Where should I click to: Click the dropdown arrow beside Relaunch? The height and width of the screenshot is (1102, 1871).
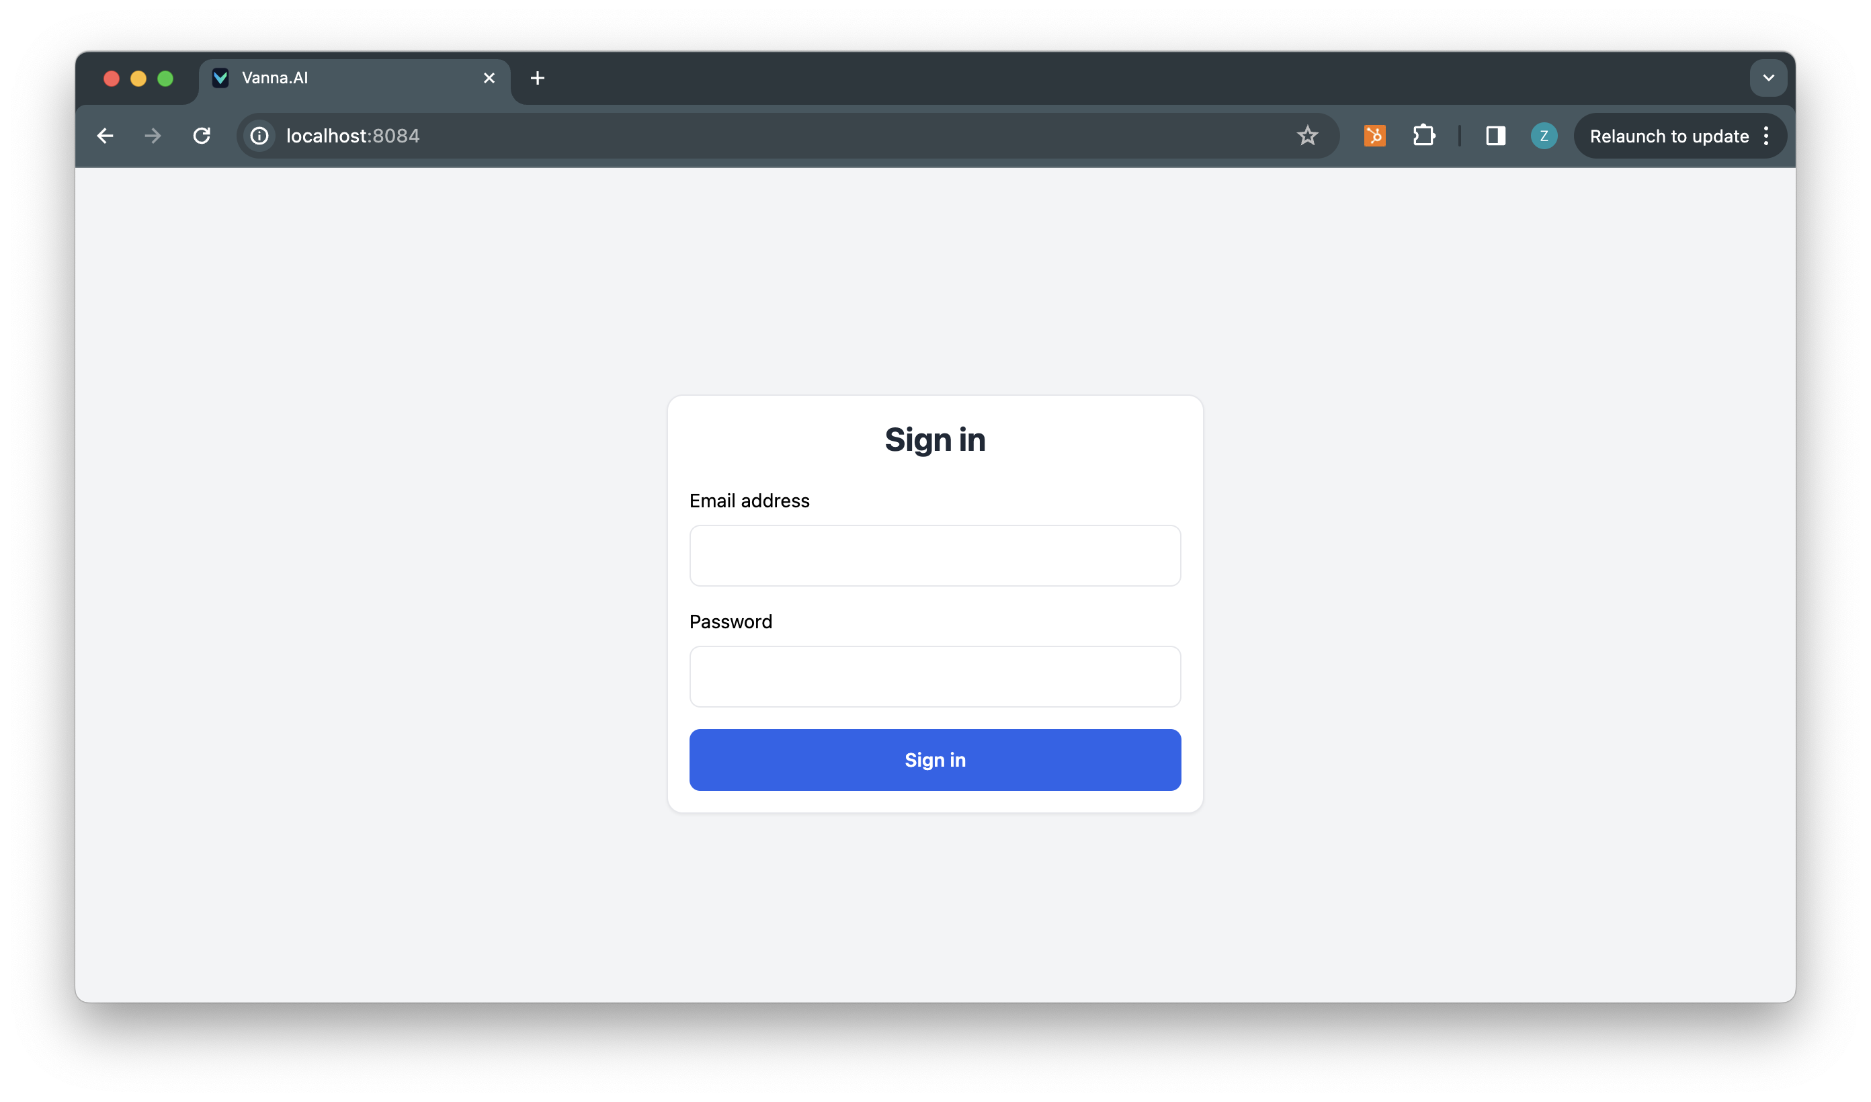point(1769,136)
